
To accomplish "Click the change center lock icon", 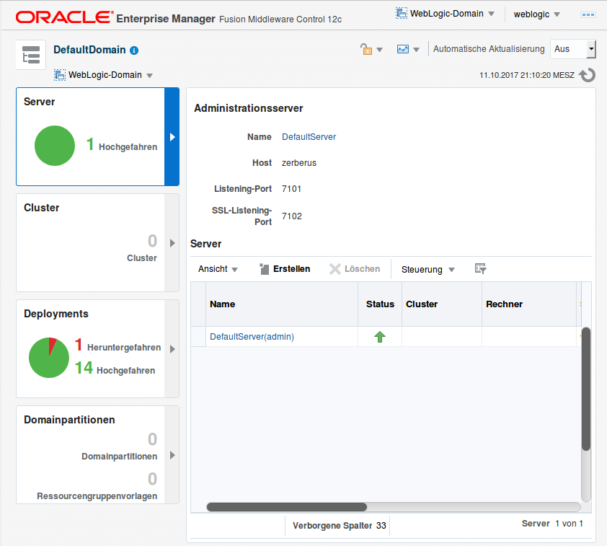I will (365, 49).
